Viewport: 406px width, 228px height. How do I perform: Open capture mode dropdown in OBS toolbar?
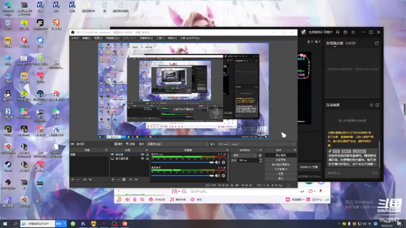click(178, 144)
